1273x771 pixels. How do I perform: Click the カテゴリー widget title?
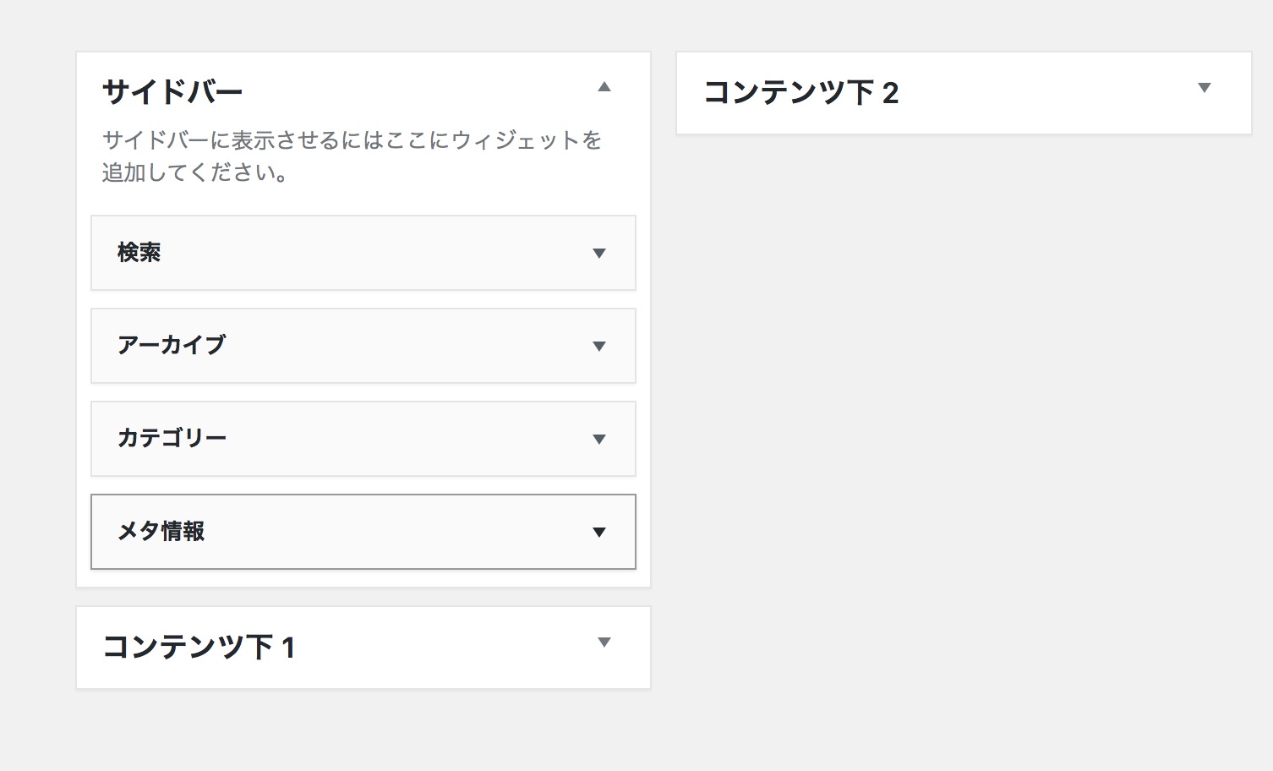(172, 438)
